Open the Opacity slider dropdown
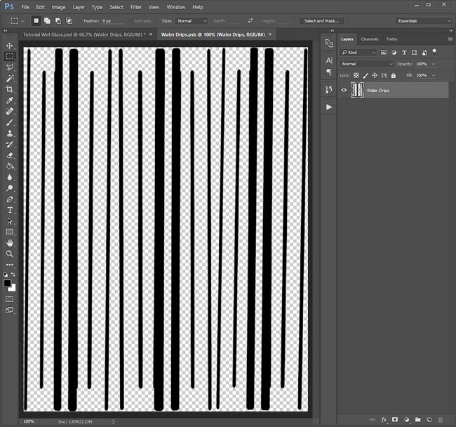 [434, 64]
